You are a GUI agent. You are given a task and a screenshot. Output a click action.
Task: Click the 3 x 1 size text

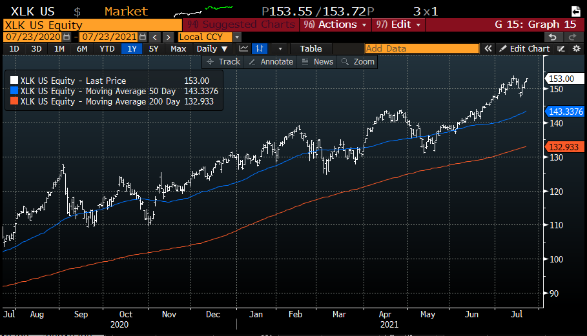[x=426, y=11]
